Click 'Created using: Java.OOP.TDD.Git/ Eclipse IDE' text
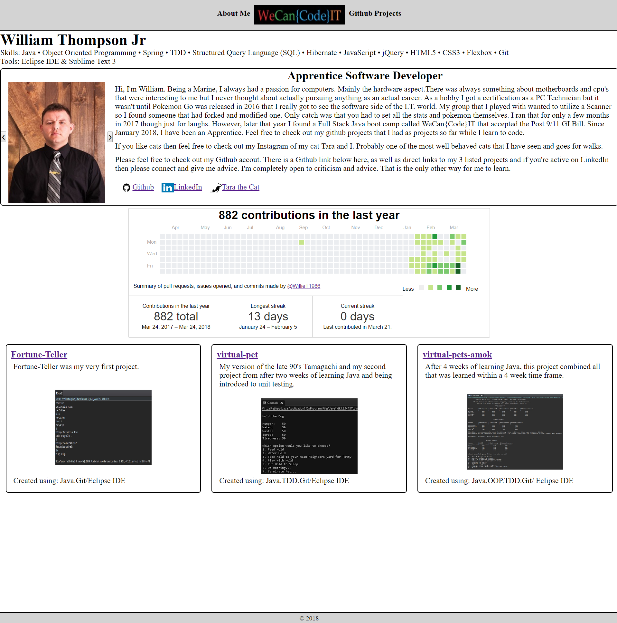The image size is (617, 623). click(x=499, y=481)
